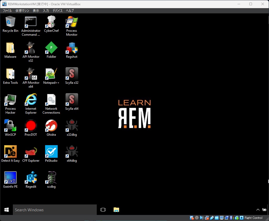Click the Right Control host key label
This screenshot has height=221, width=269.
[x=253, y=218]
